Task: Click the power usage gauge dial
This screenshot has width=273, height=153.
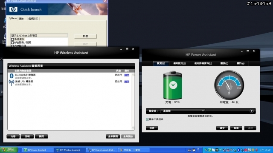Action: click(229, 85)
